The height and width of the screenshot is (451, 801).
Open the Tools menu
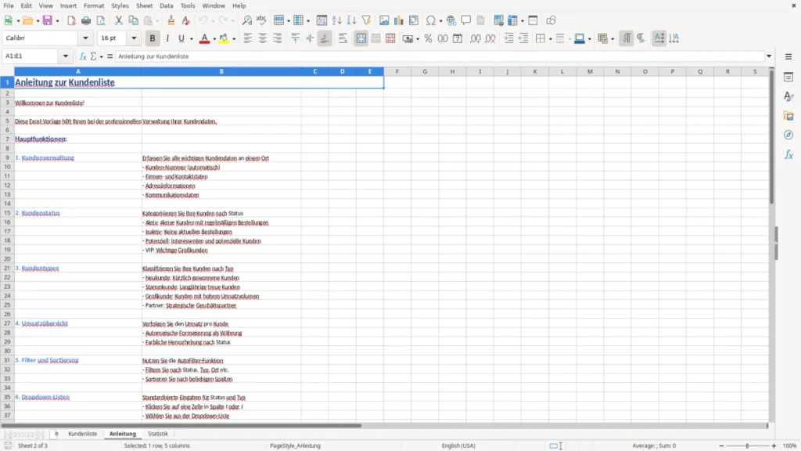click(x=188, y=5)
